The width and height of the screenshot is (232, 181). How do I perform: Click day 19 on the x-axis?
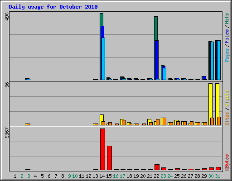tap(136, 176)
